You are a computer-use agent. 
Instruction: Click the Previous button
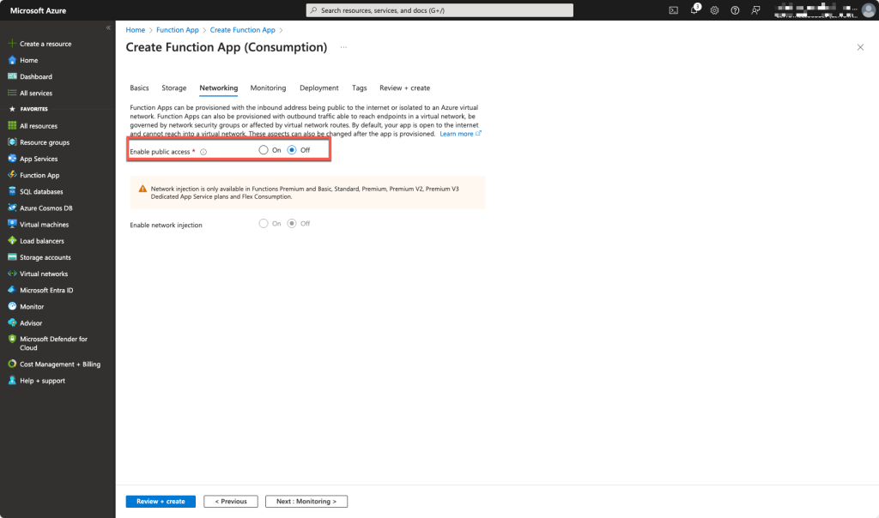(x=231, y=501)
